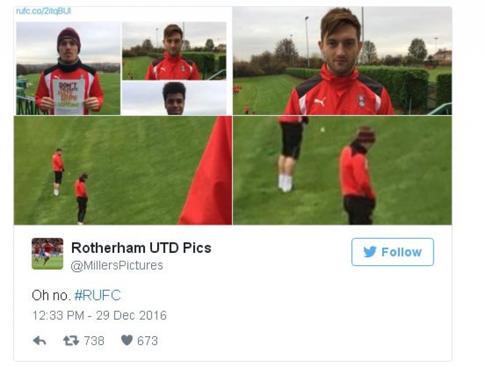Open the tweet timestamp 12:33 PM - 29 Dec 2016
This screenshot has height=367, width=485.
[99, 315]
